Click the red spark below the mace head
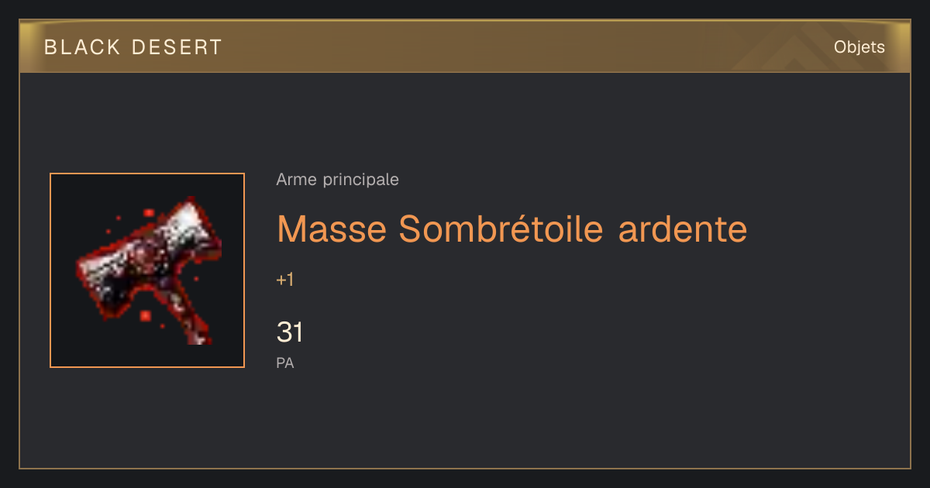 click(x=145, y=315)
